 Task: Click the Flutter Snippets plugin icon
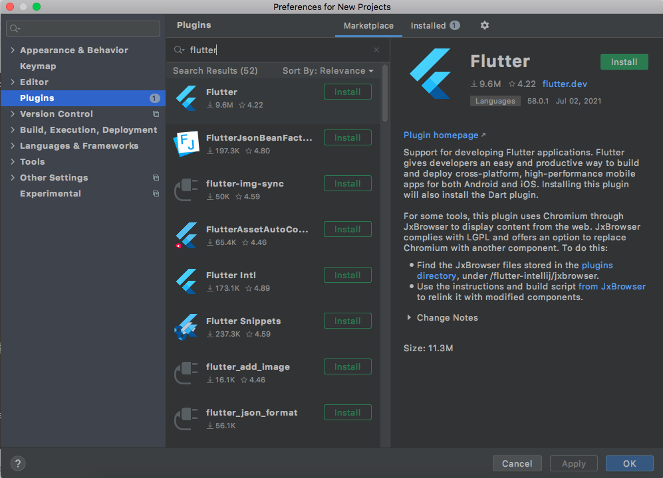[x=186, y=327]
